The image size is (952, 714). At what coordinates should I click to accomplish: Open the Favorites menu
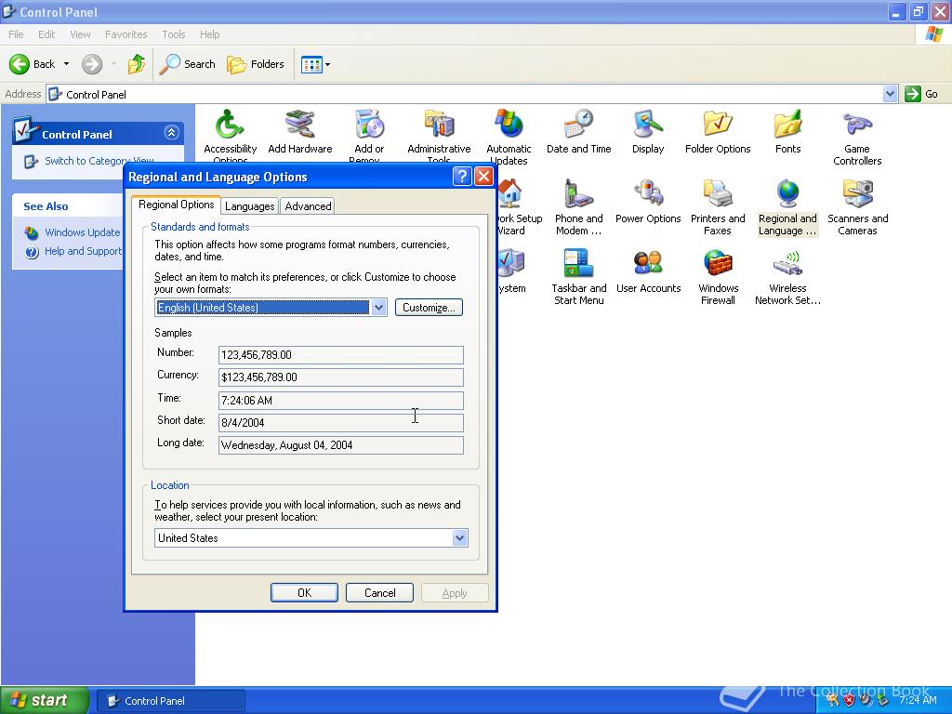pyautogui.click(x=126, y=34)
